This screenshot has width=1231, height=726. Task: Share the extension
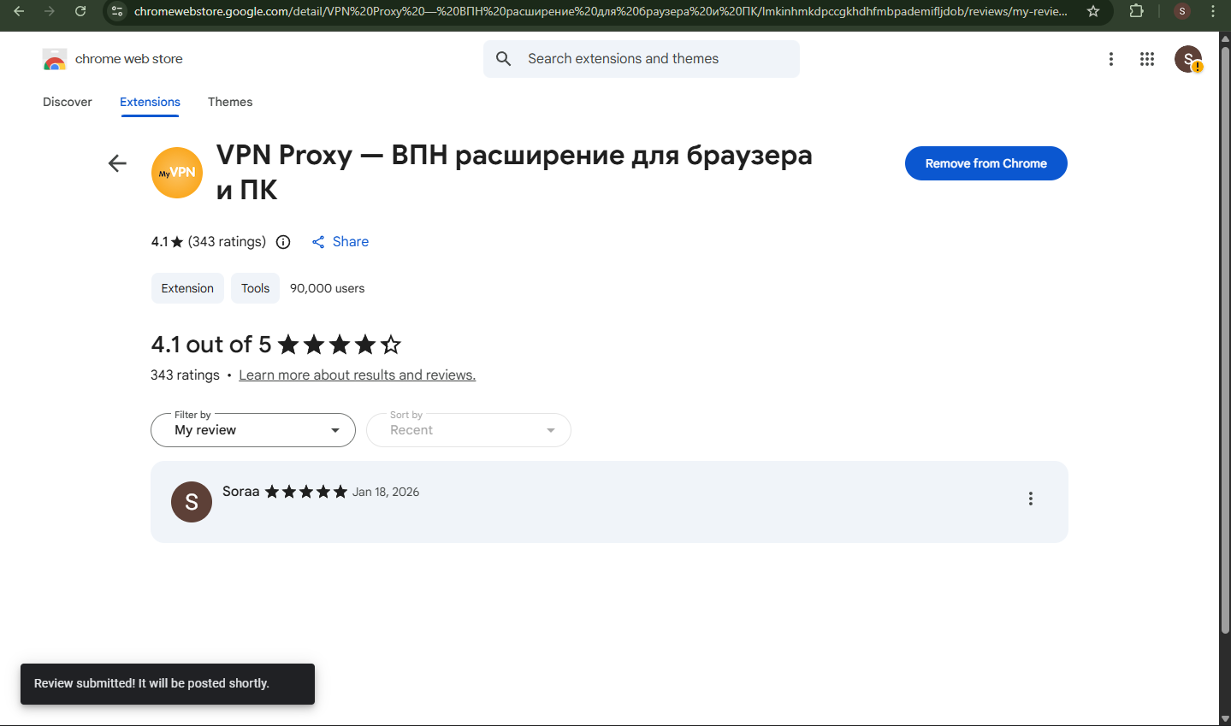click(340, 242)
